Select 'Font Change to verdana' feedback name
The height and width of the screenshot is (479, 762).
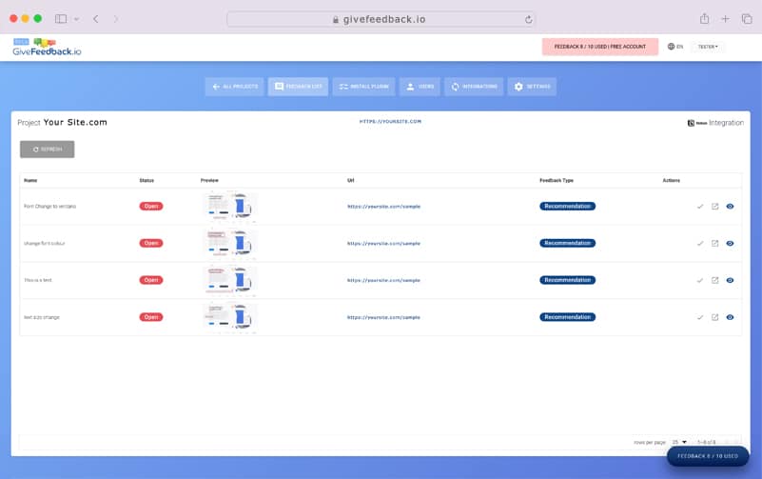click(50, 207)
